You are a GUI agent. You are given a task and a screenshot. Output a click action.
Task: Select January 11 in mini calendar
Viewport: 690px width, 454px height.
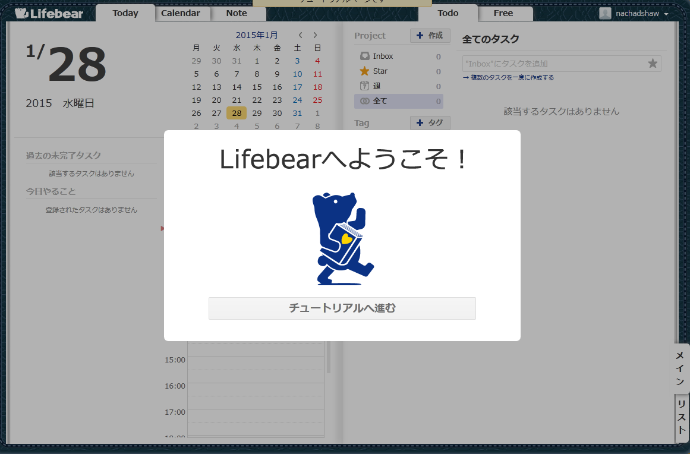tap(317, 74)
